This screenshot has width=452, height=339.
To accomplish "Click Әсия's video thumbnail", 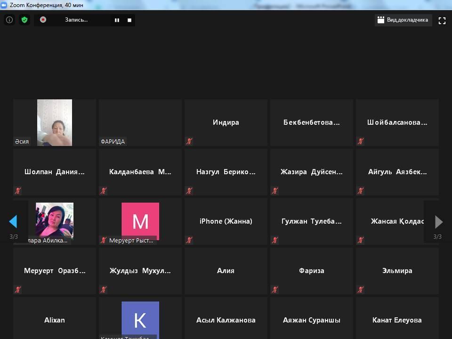I will [x=55, y=122].
